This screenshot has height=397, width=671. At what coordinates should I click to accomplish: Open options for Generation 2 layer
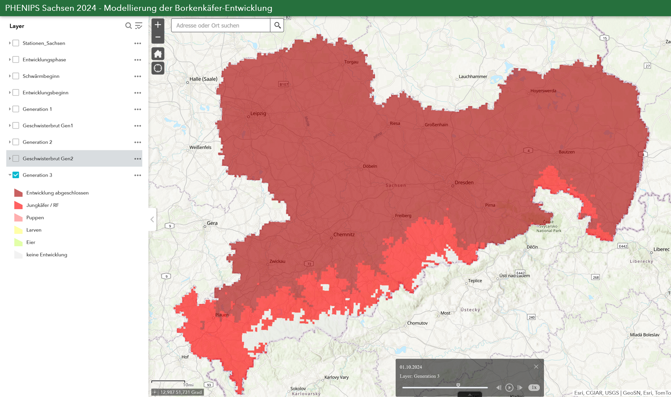coord(138,142)
